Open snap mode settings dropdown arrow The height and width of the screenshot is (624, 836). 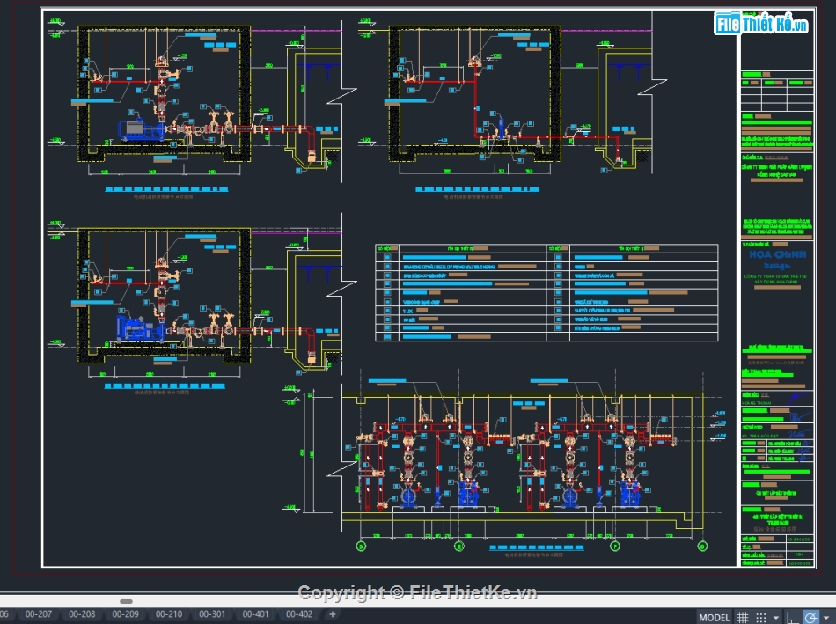tap(776, 618)
